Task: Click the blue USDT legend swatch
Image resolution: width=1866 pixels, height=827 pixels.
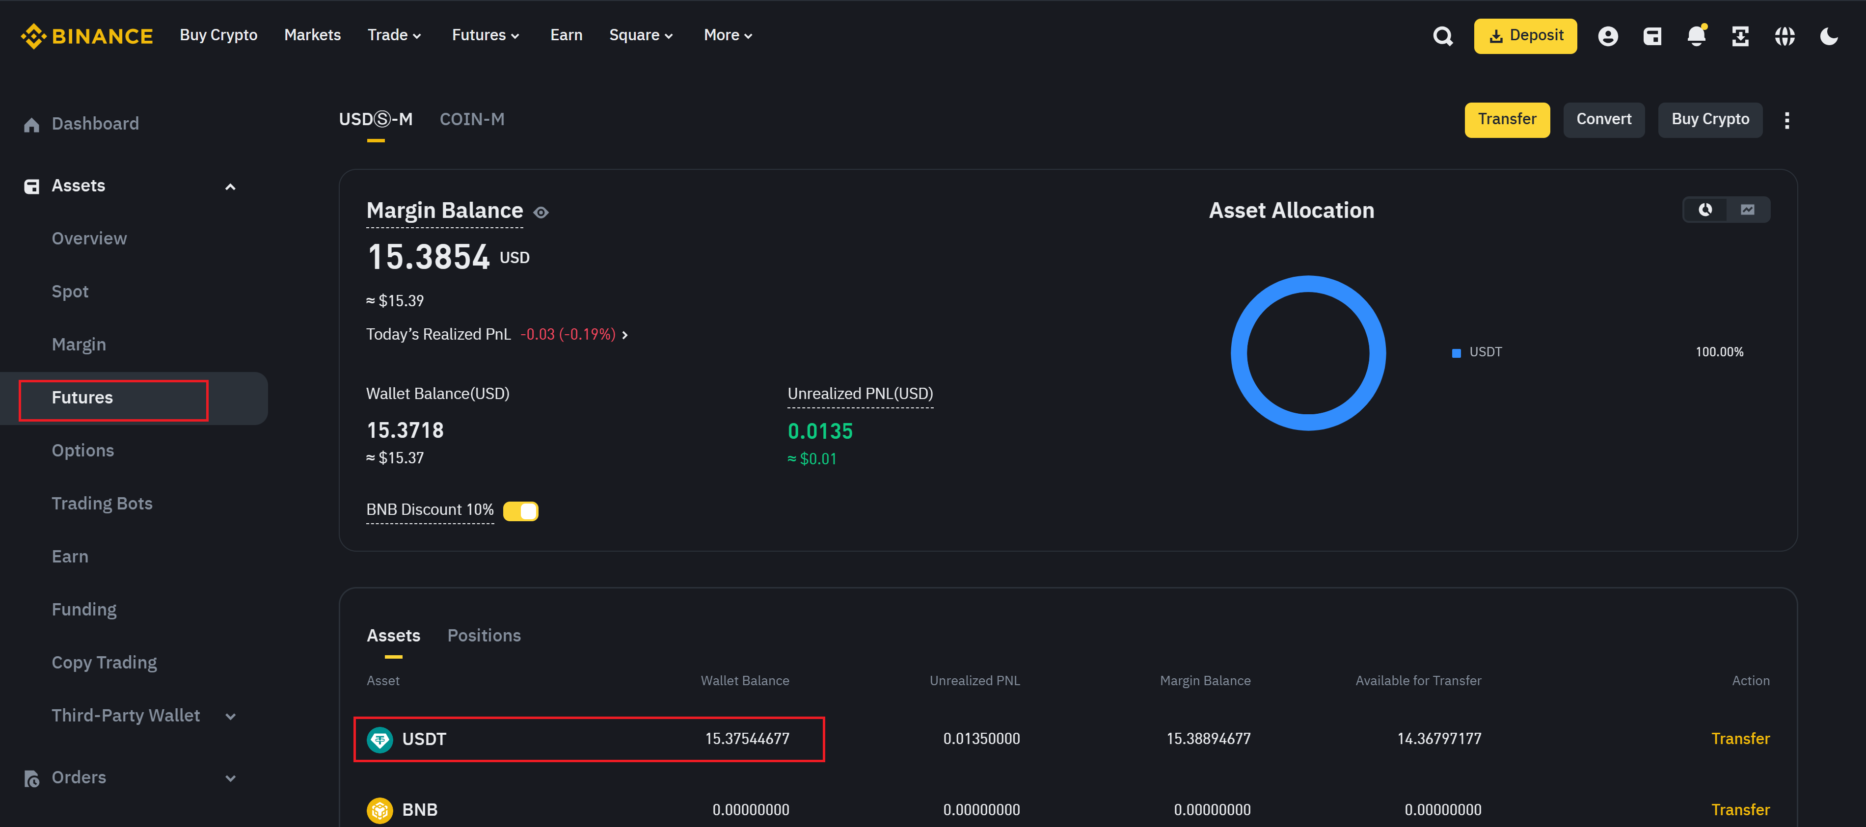Action: (1456, 353)
